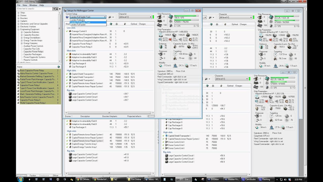323x182 pixels.
Task: Open the View menu
Action: click(x=25, y=5)
